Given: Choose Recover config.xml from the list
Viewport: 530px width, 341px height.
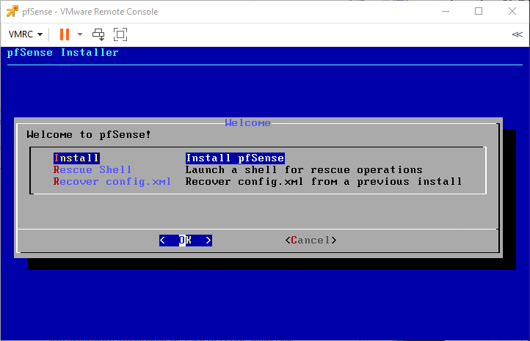Looking at the screenshot, I should click(x=112, y=181).
